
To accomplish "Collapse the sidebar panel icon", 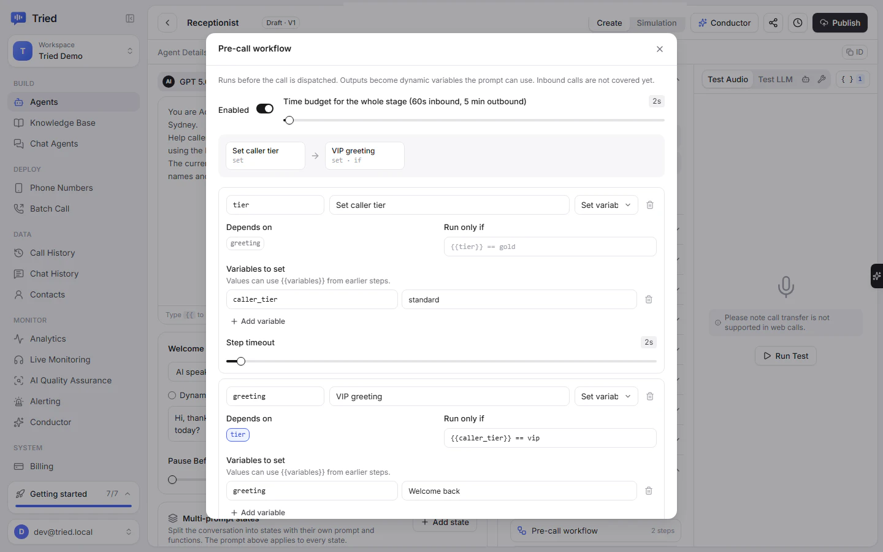I will (130, 18).
